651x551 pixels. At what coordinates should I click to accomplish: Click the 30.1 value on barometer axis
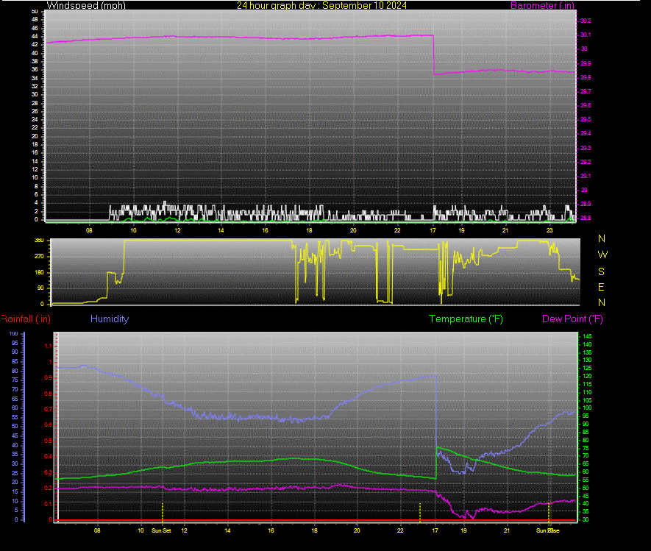coord(586,35)
